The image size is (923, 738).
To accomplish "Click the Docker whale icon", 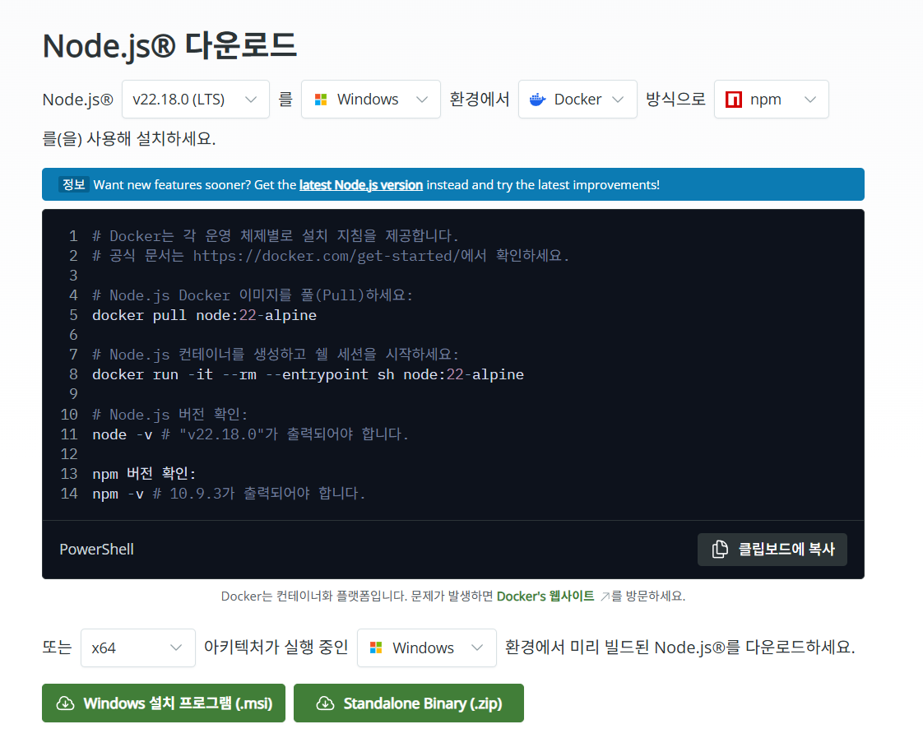I will [x=537, y=100].
